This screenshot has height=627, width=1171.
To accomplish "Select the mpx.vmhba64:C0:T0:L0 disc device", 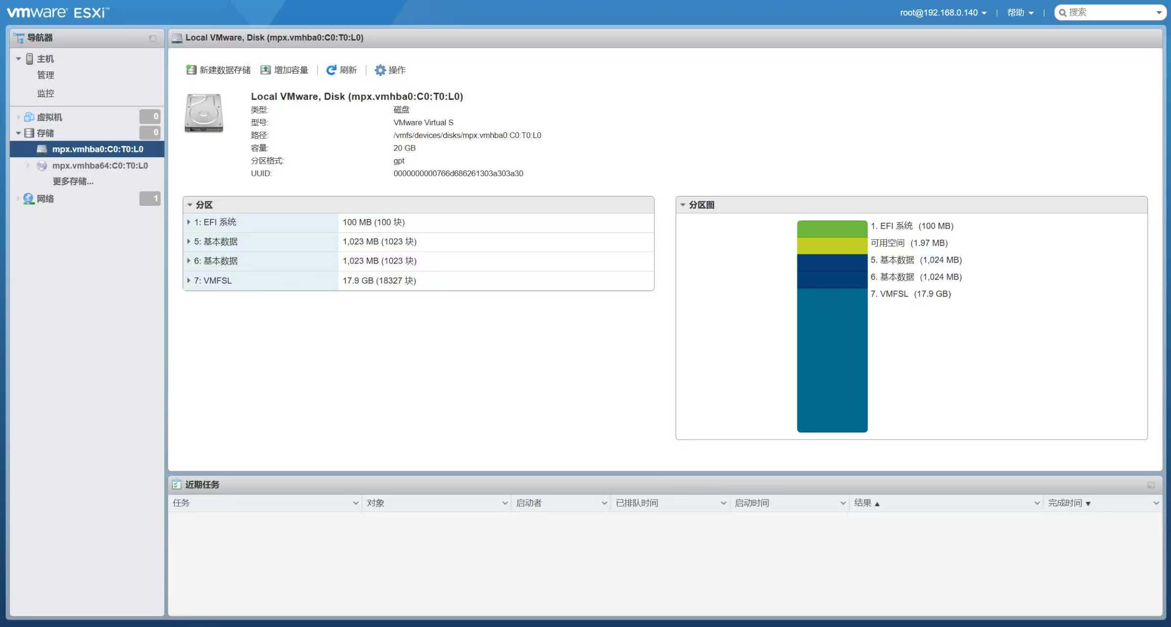I will (x=100, y=166).
